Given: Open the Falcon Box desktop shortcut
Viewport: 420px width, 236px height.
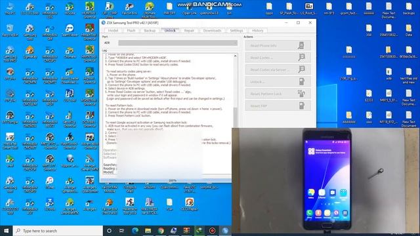Looking at the screenshot, I should pyautogui.click(x=129, y=9).
